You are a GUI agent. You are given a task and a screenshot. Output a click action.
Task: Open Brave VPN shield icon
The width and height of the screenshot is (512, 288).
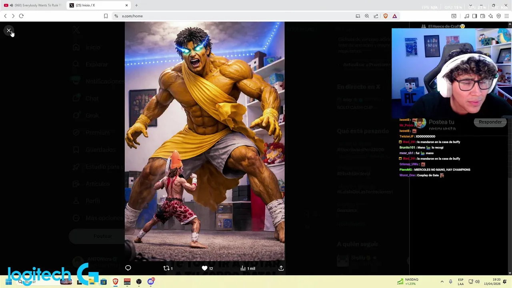click(x=498, y=16)
